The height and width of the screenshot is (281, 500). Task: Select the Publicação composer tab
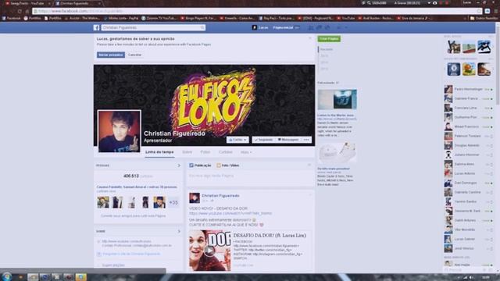tap(200, 165)
